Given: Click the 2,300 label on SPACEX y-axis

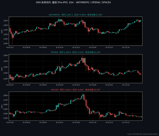Looking at the screenshot, I should click(6, 118).
